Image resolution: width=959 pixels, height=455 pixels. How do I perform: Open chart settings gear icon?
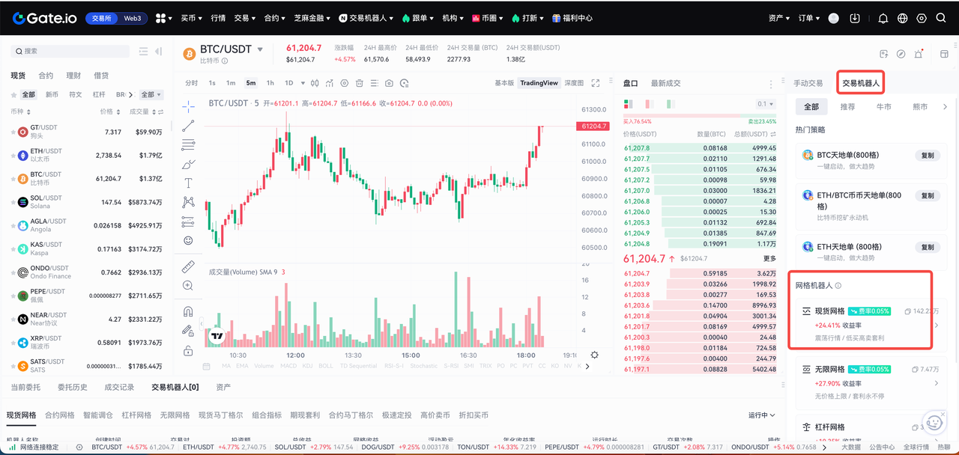[x=594, y=355]
